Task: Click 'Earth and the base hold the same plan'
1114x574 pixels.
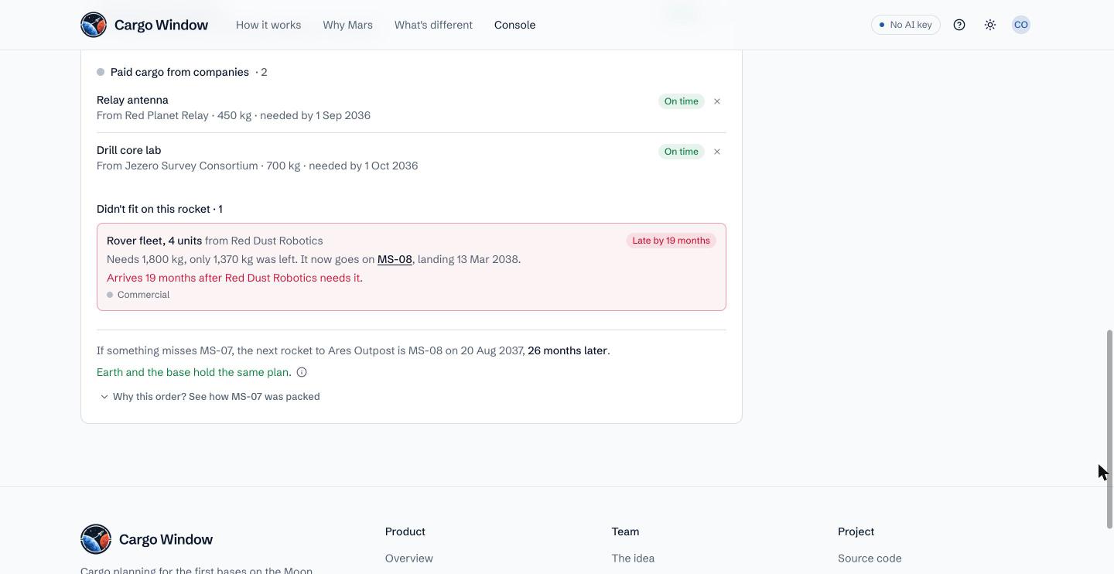Action: click(194, 372)
